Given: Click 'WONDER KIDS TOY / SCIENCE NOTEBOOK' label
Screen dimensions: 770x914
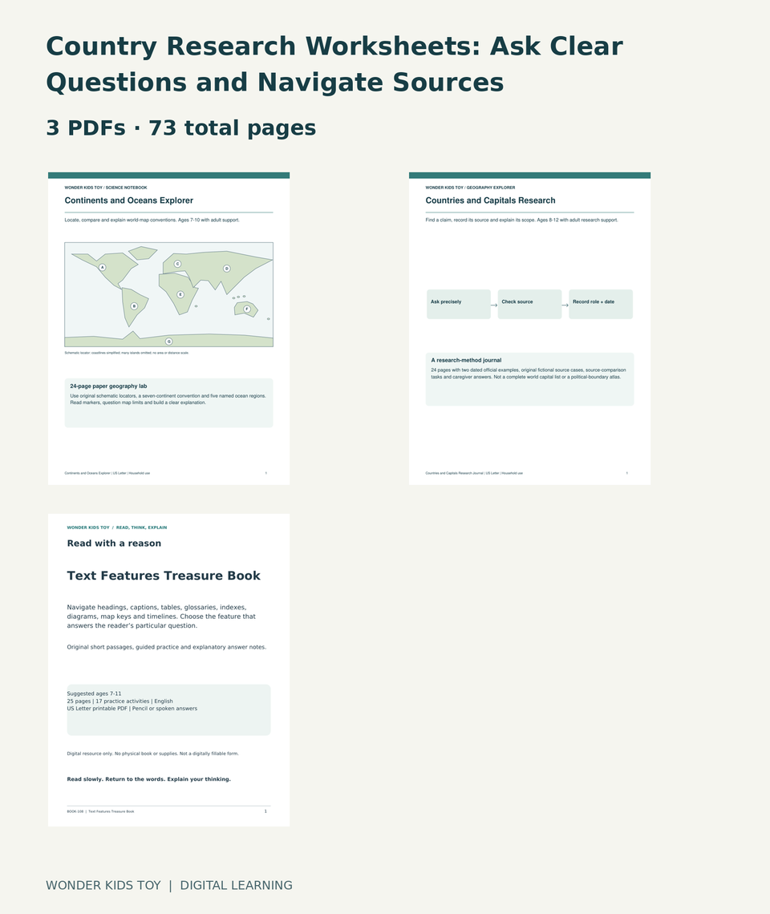Looking at the screenshot, I should (106, 188).
